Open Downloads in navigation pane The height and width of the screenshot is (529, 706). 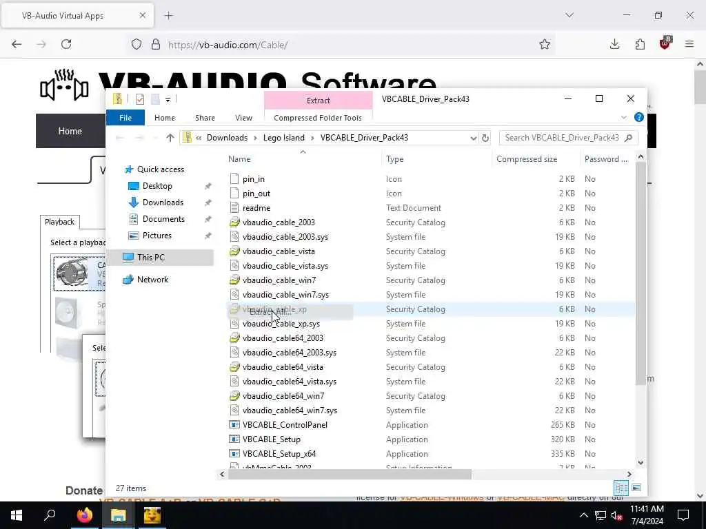(x=163, y=203)
